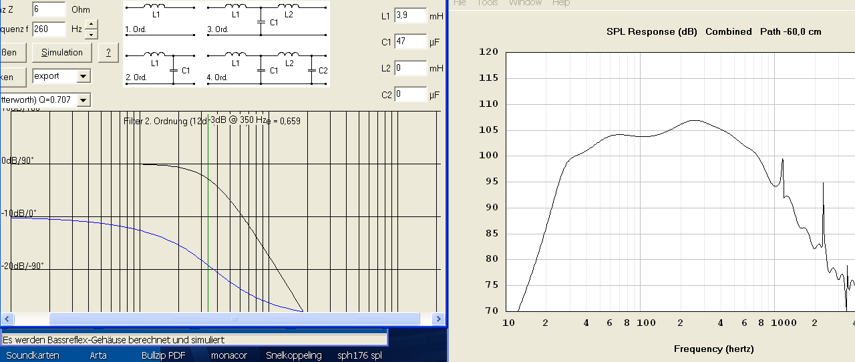Click the partially visible 'ßen' button
The image size is (855, 362).
point(13,53)
